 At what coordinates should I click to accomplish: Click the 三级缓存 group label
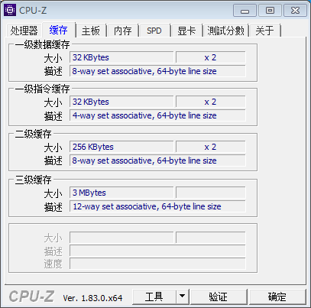click(33, 180)
